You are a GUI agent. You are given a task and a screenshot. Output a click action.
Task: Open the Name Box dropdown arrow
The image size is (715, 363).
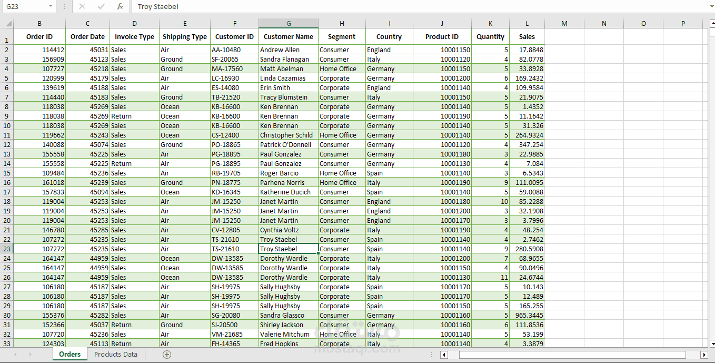click(x=51, y=6)
